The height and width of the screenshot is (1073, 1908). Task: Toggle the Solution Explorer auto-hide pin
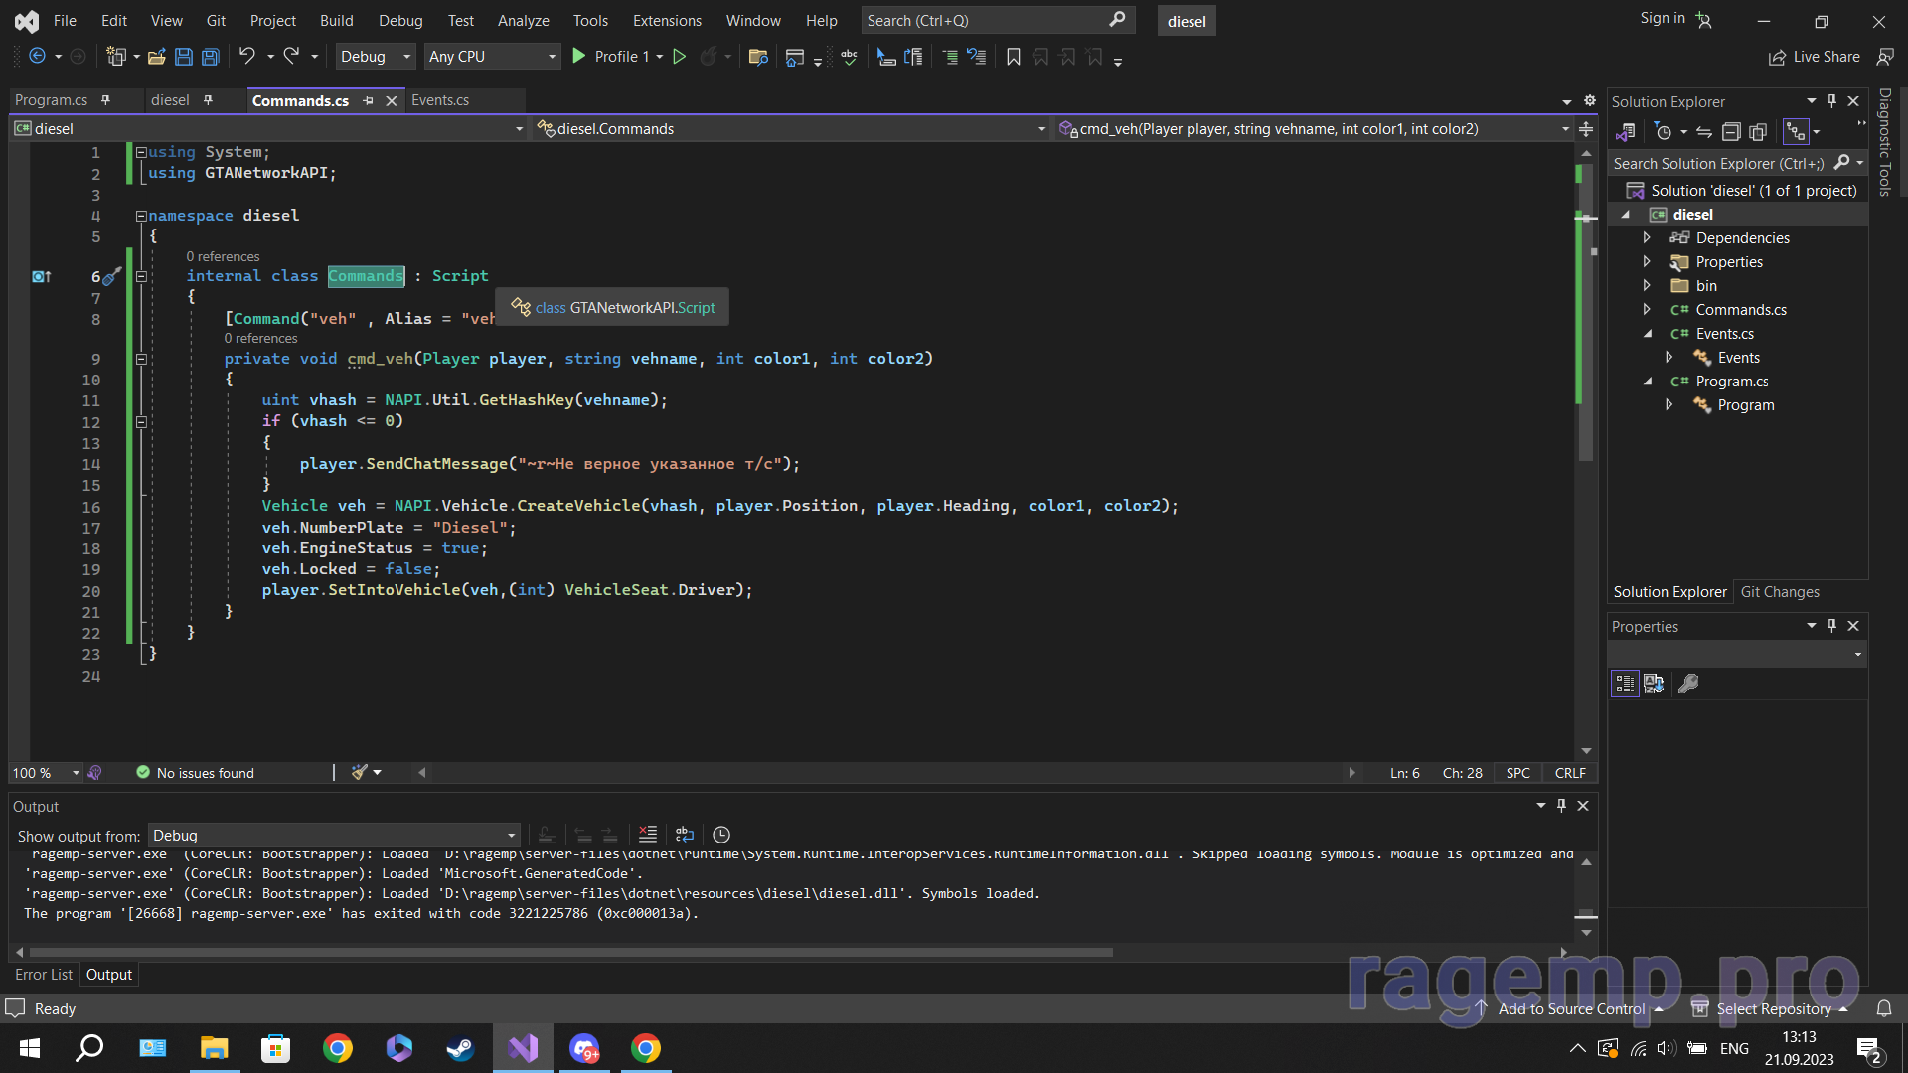pyautogui.click(x=1831, y=101)
